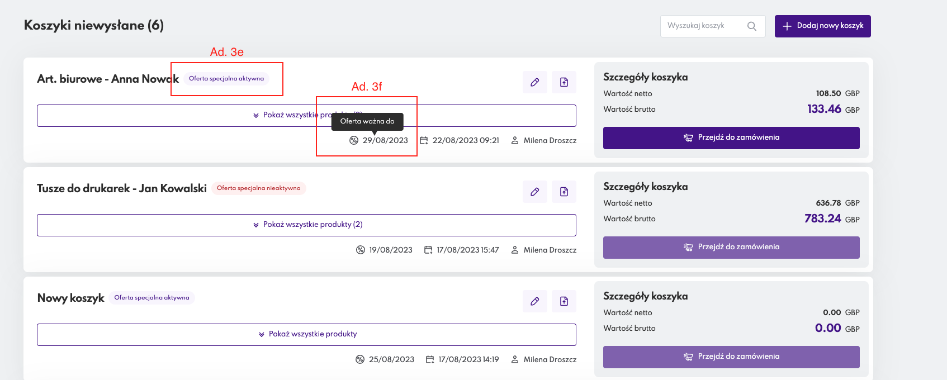The height and width of the screenshot is (380, 947).
Task: Click Dodaj nowy koszyk button
Action: pyautogui.click(x=822, y=26)
